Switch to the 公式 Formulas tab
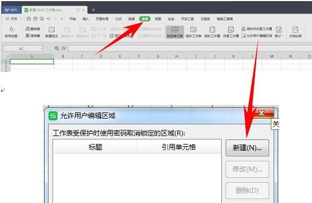The image size is (312, 203). (x=118, y=19)
